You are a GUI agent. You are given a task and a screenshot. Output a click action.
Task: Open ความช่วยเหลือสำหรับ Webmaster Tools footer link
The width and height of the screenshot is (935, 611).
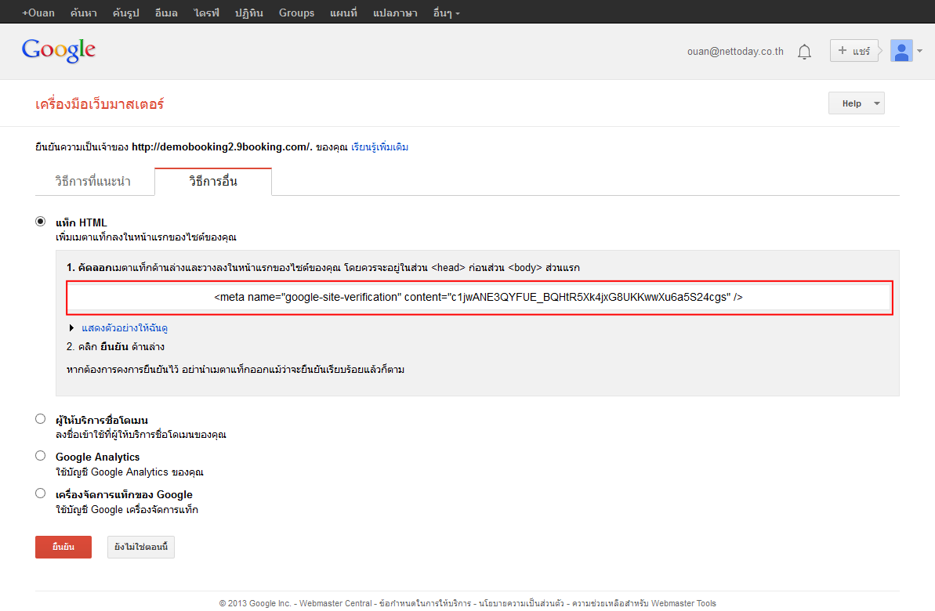[644, 603]
